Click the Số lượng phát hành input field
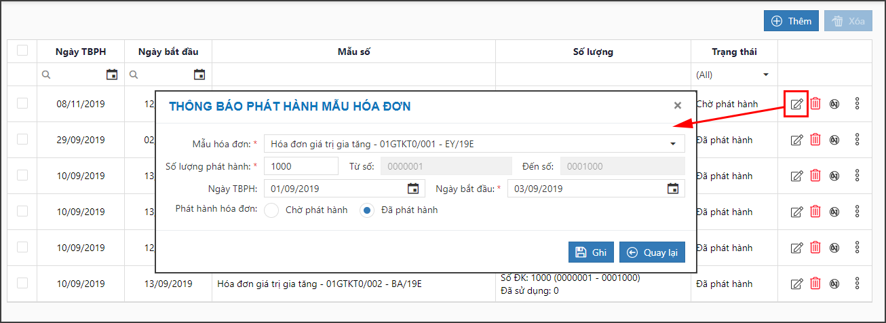The image size is (886, 323). pyautogui.click(x=301, y=166)
